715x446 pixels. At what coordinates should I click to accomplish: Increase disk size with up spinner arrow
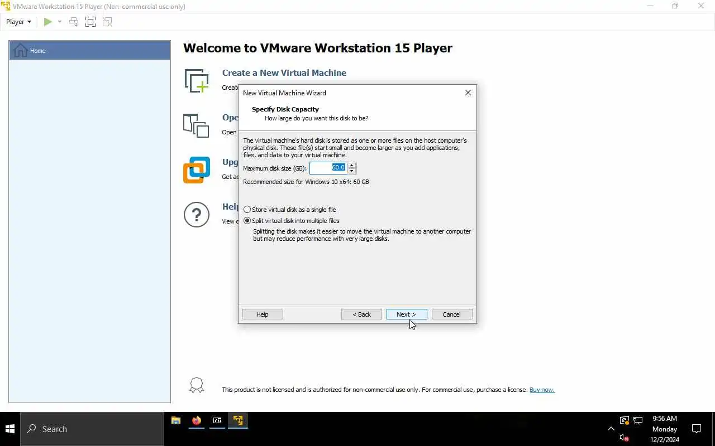(x=351, y=165)
